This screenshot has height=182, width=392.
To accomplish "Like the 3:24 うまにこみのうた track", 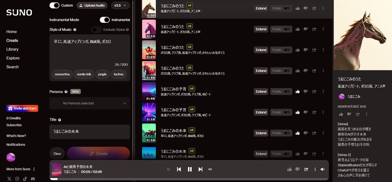I will pos(298,50).
